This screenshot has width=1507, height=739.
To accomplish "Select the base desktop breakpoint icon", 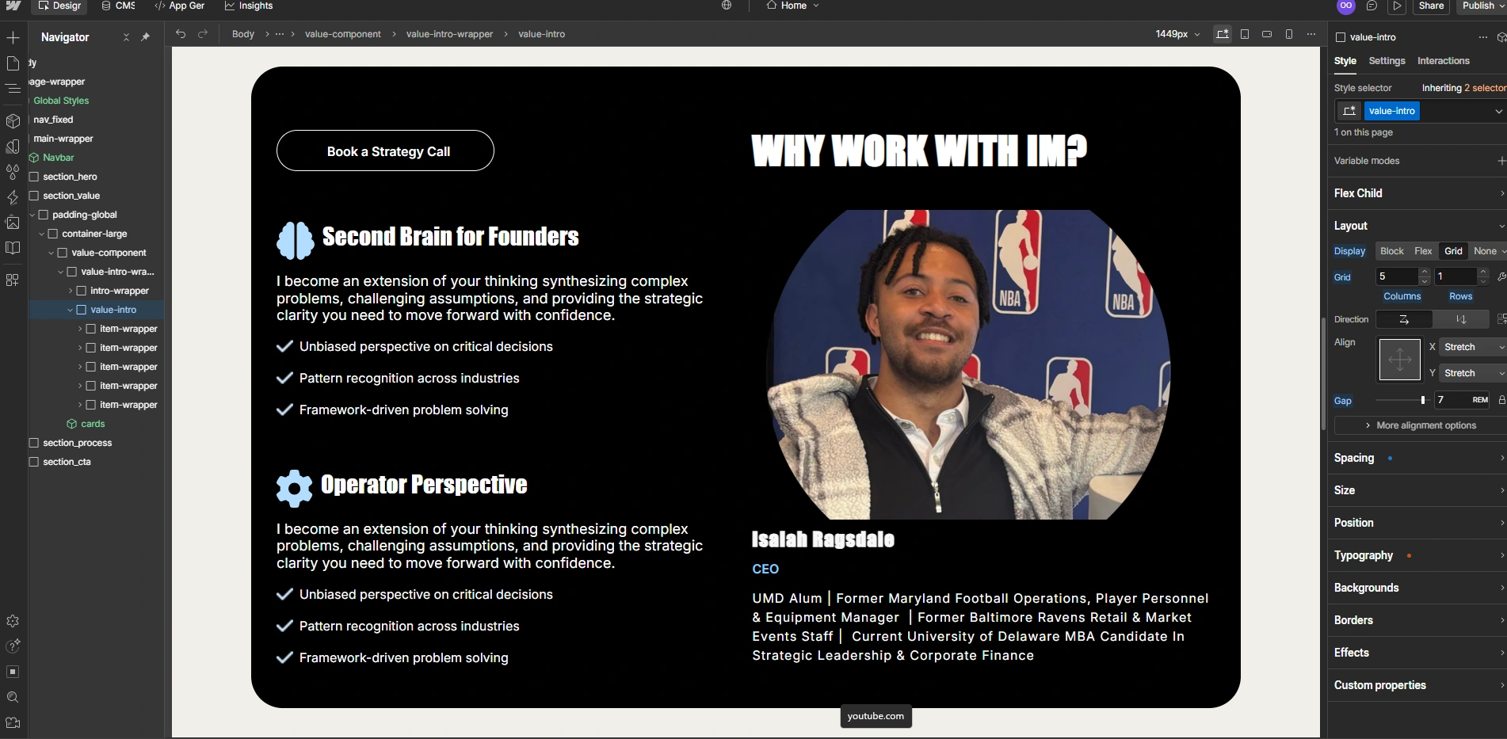I will (1223, 34).
